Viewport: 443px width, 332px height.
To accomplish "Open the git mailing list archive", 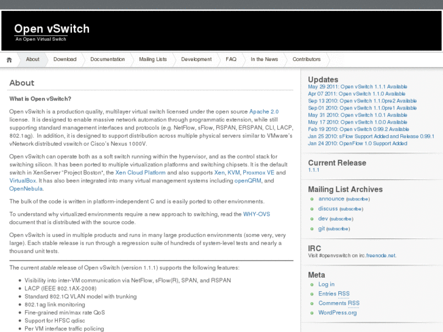I will point(322,228).
